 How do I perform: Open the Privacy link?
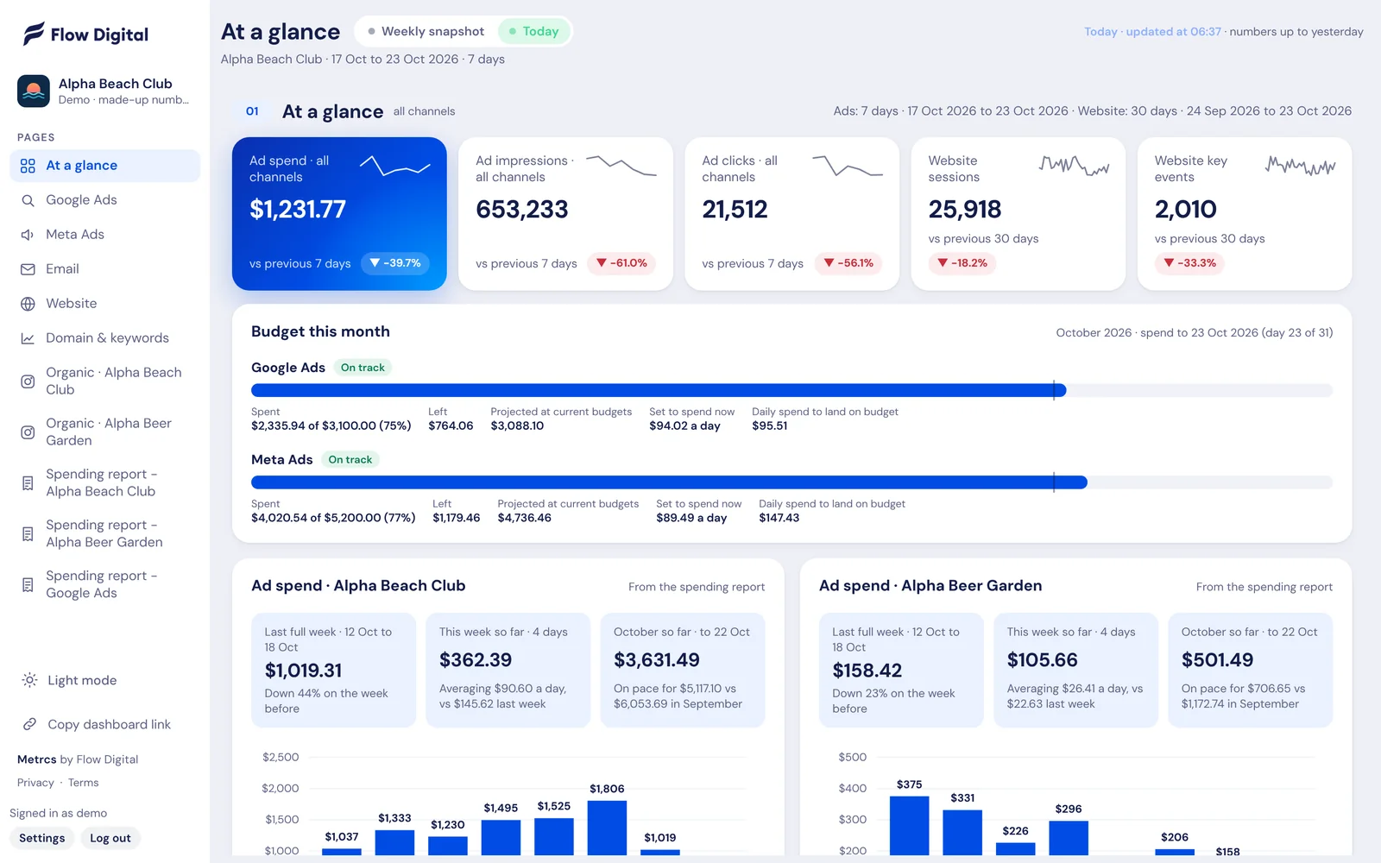(35, 783)
